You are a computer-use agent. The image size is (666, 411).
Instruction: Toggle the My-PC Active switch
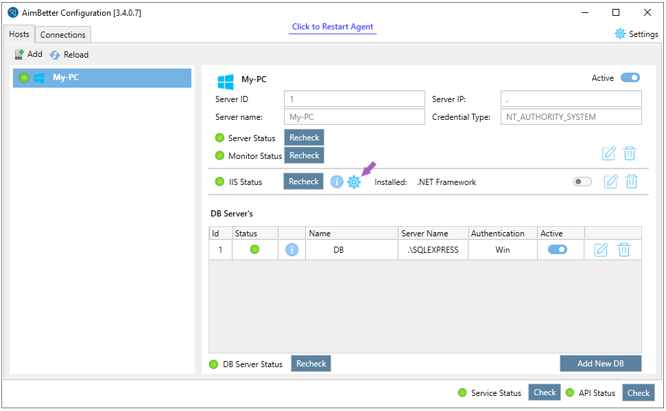(630, 77)
